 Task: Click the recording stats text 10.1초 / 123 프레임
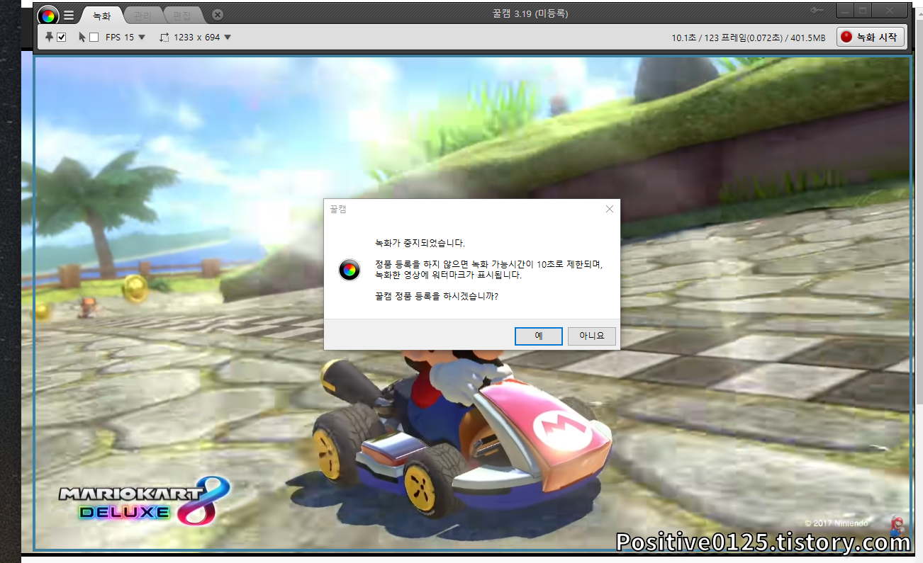pyautogui.click(x=749, y=38)
